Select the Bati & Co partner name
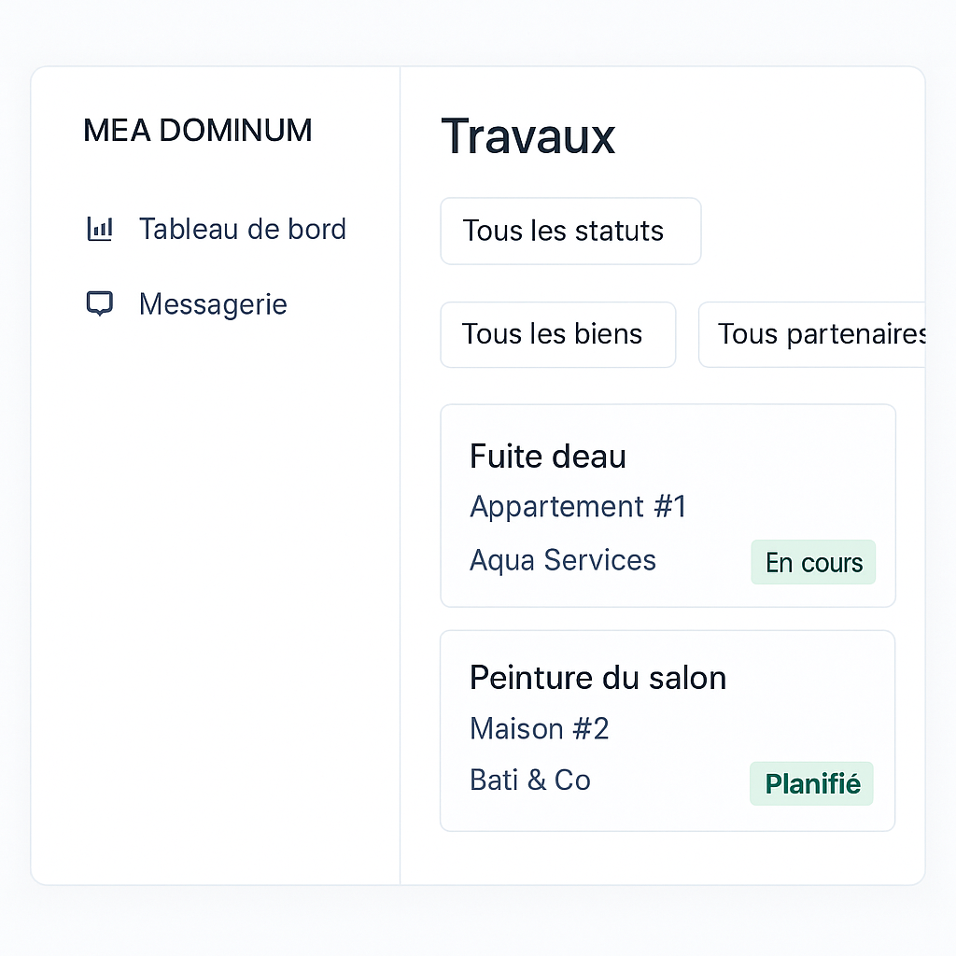Image resolution: width=956 pixels, height=956 pixels. click(x=529, y=780)
